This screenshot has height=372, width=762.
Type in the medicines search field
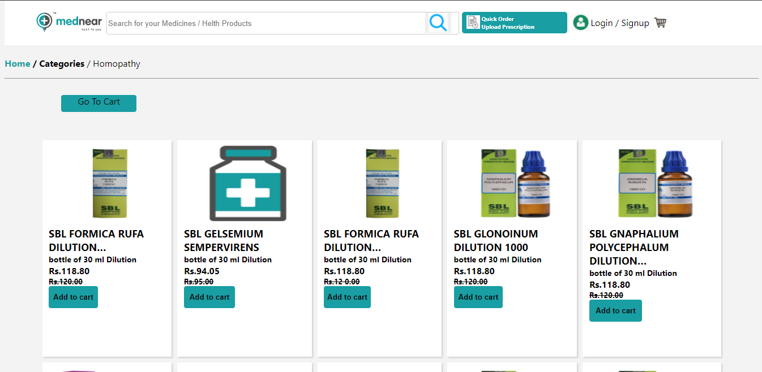click(x=266, y=23)
